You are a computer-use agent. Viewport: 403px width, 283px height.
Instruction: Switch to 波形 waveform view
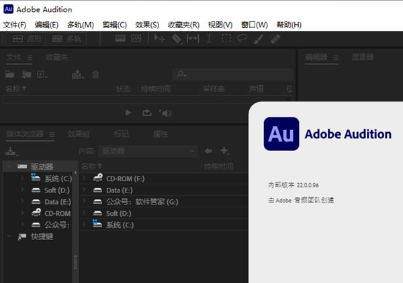[x=26, y=39]
